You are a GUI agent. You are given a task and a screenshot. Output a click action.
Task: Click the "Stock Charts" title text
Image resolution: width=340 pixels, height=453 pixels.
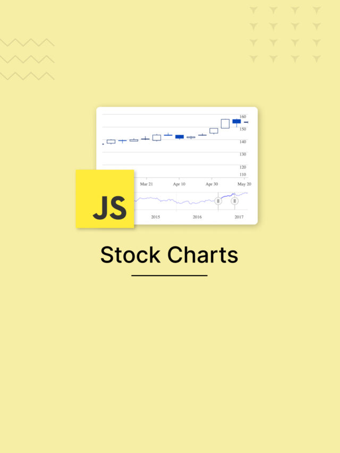tap(169, 255)
